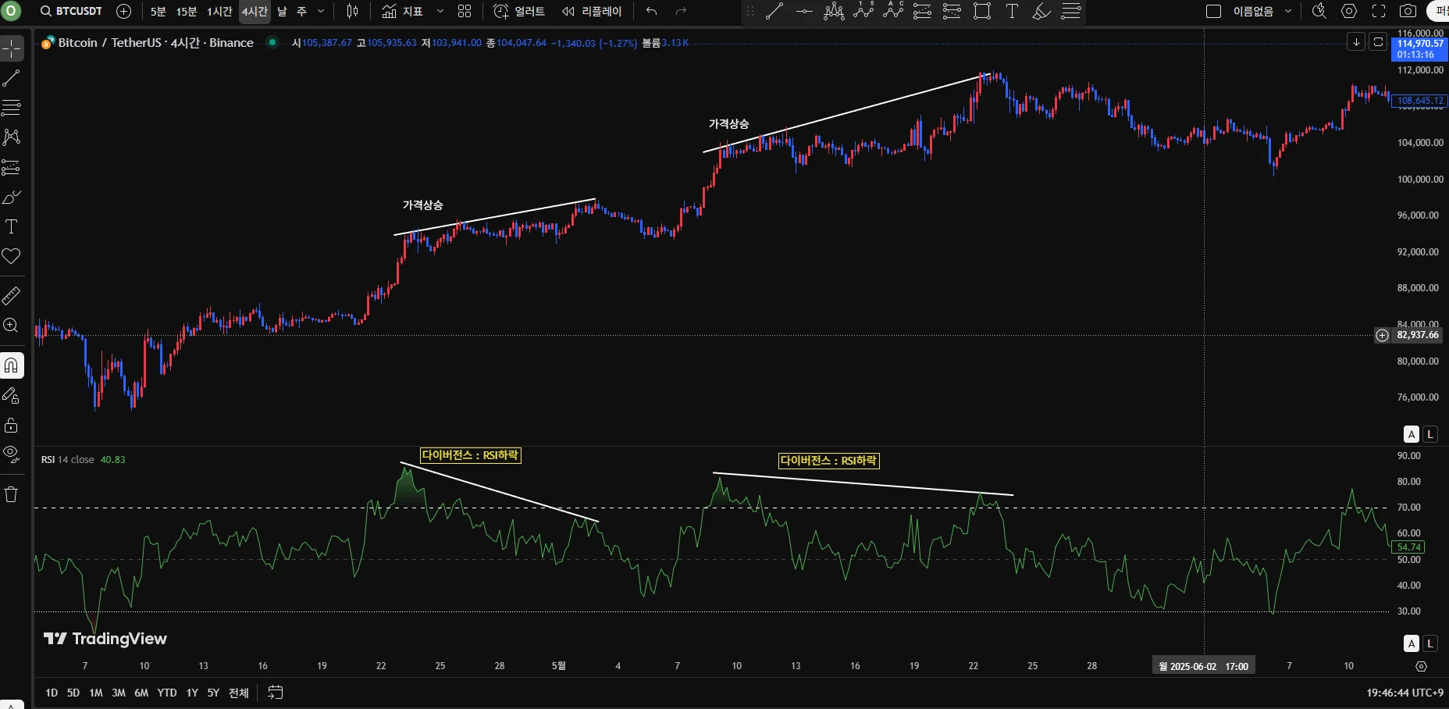This screenshot has width=1449, height=709.
Task: Select the 1시간 timeframe
Action: (x=220, y=11)
